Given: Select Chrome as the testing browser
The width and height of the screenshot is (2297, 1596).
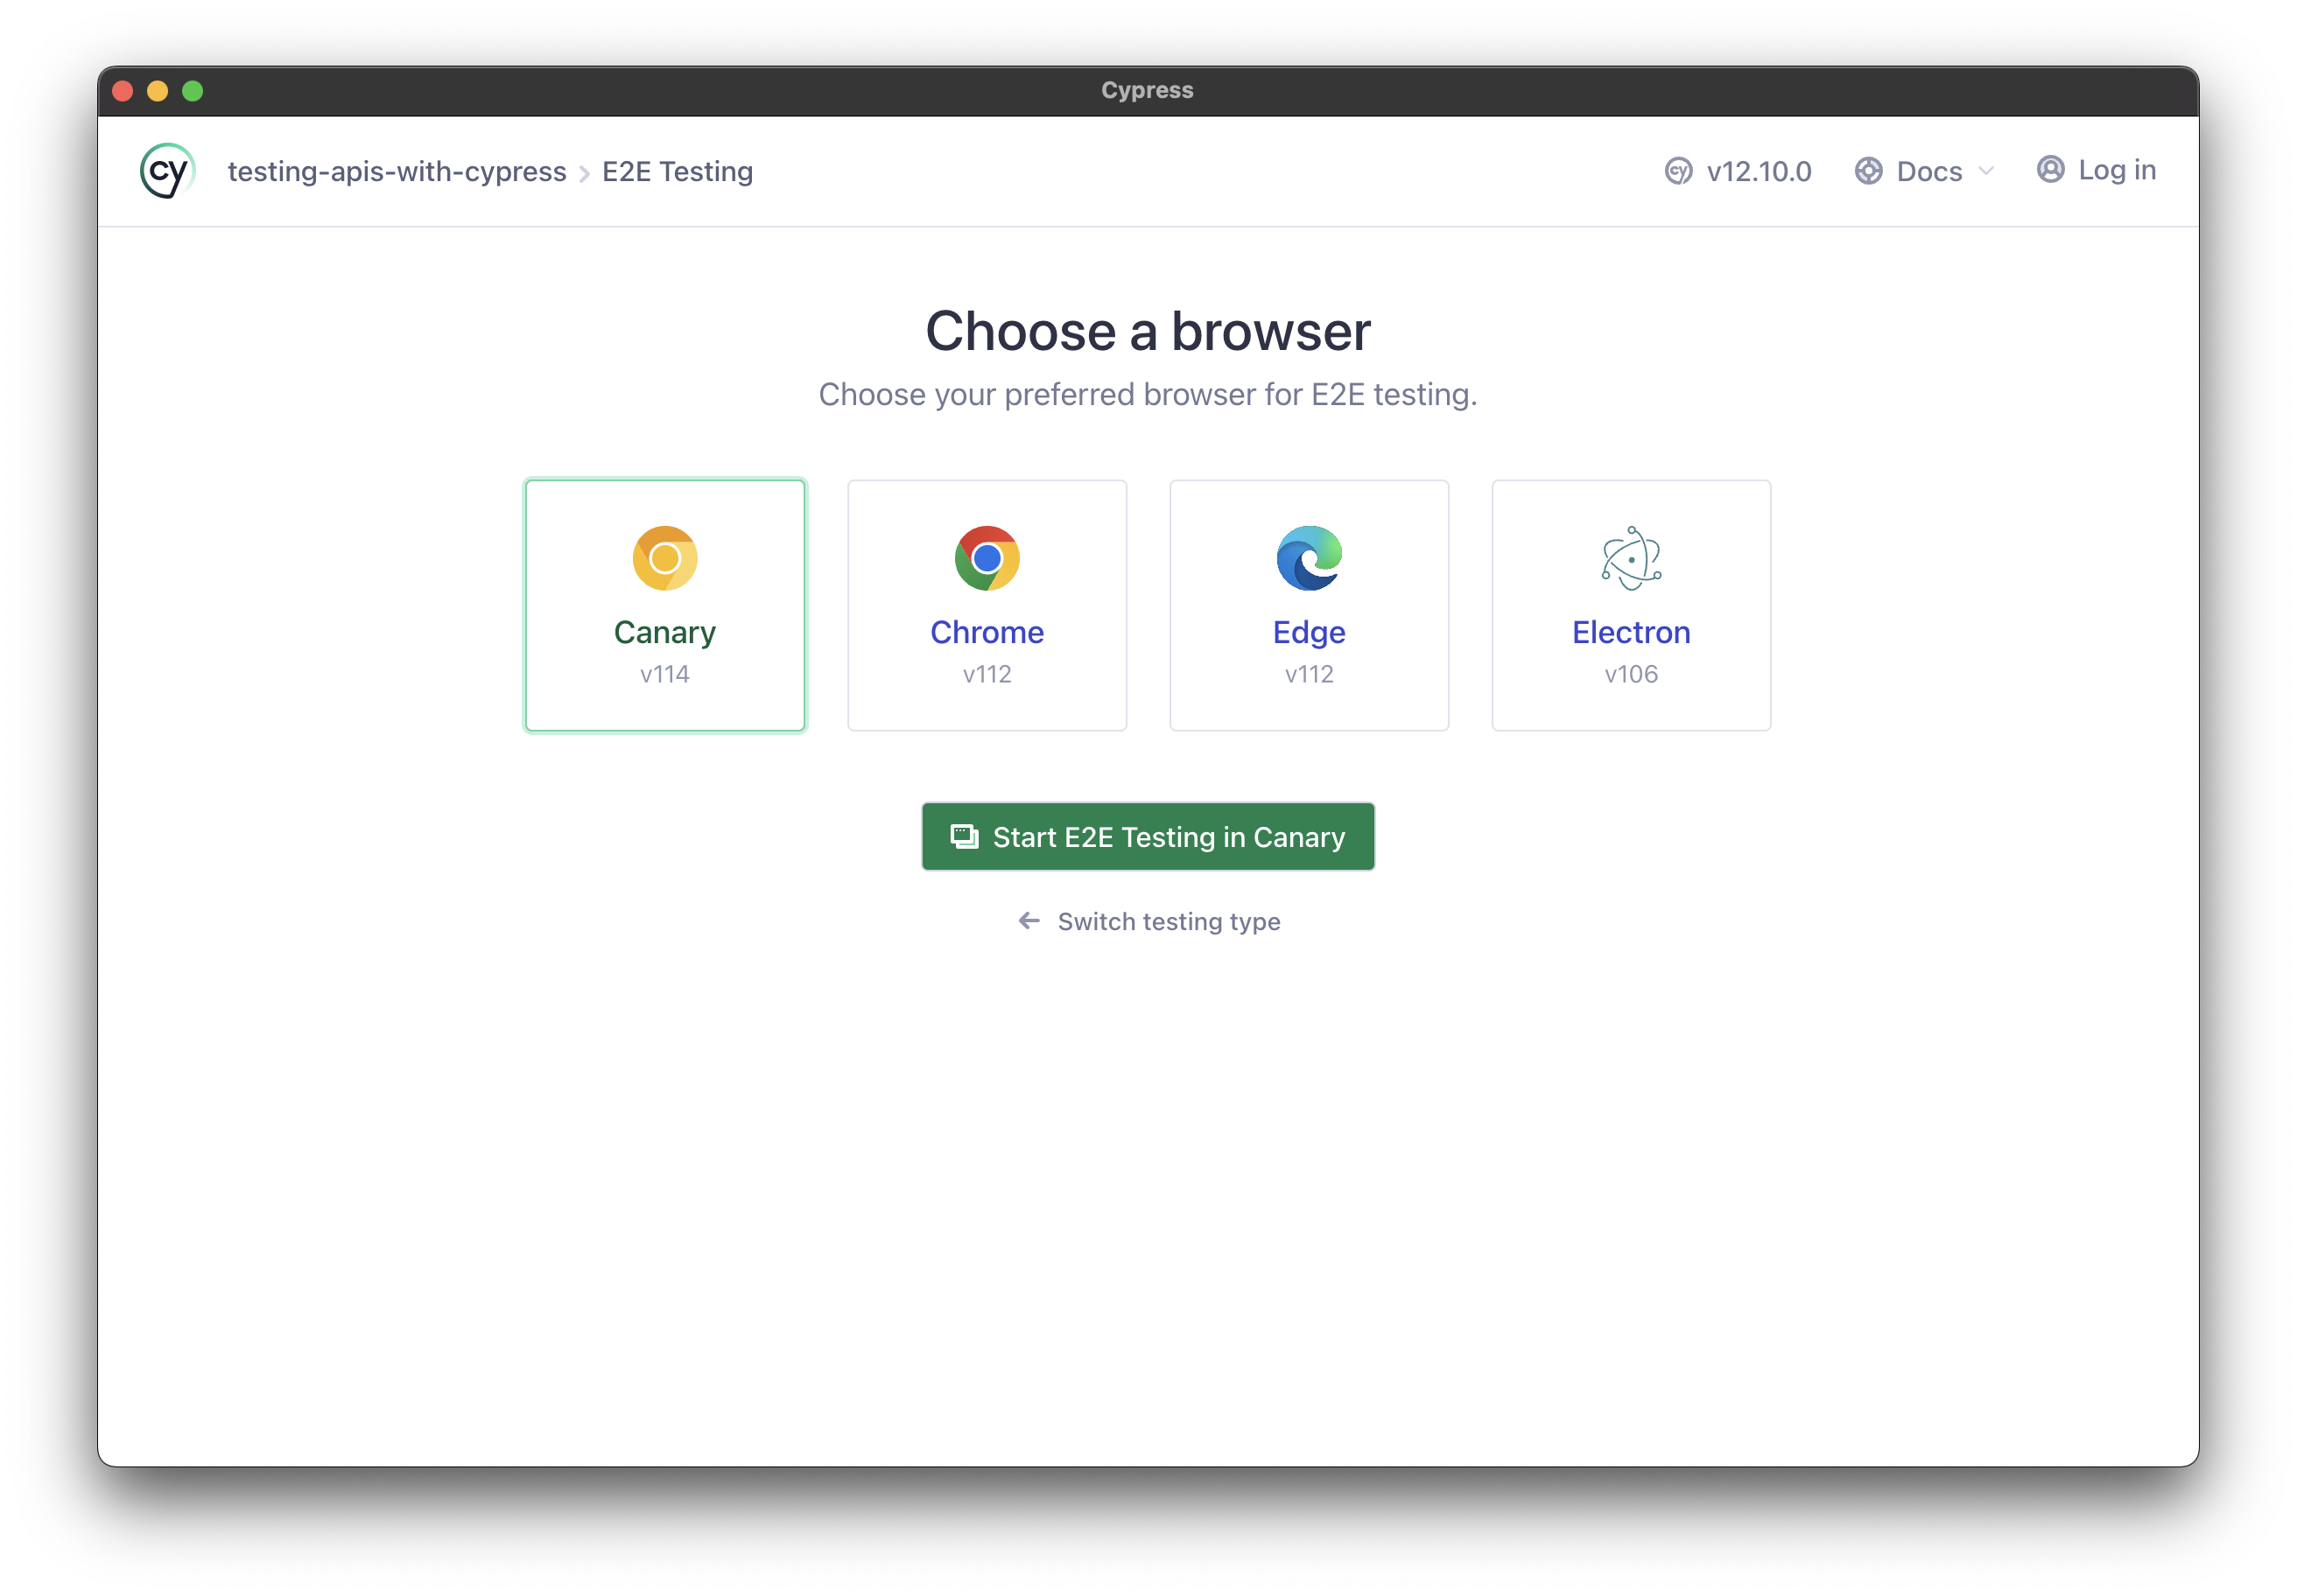Looking at the screenshot, I should click(x=987, y=605).
